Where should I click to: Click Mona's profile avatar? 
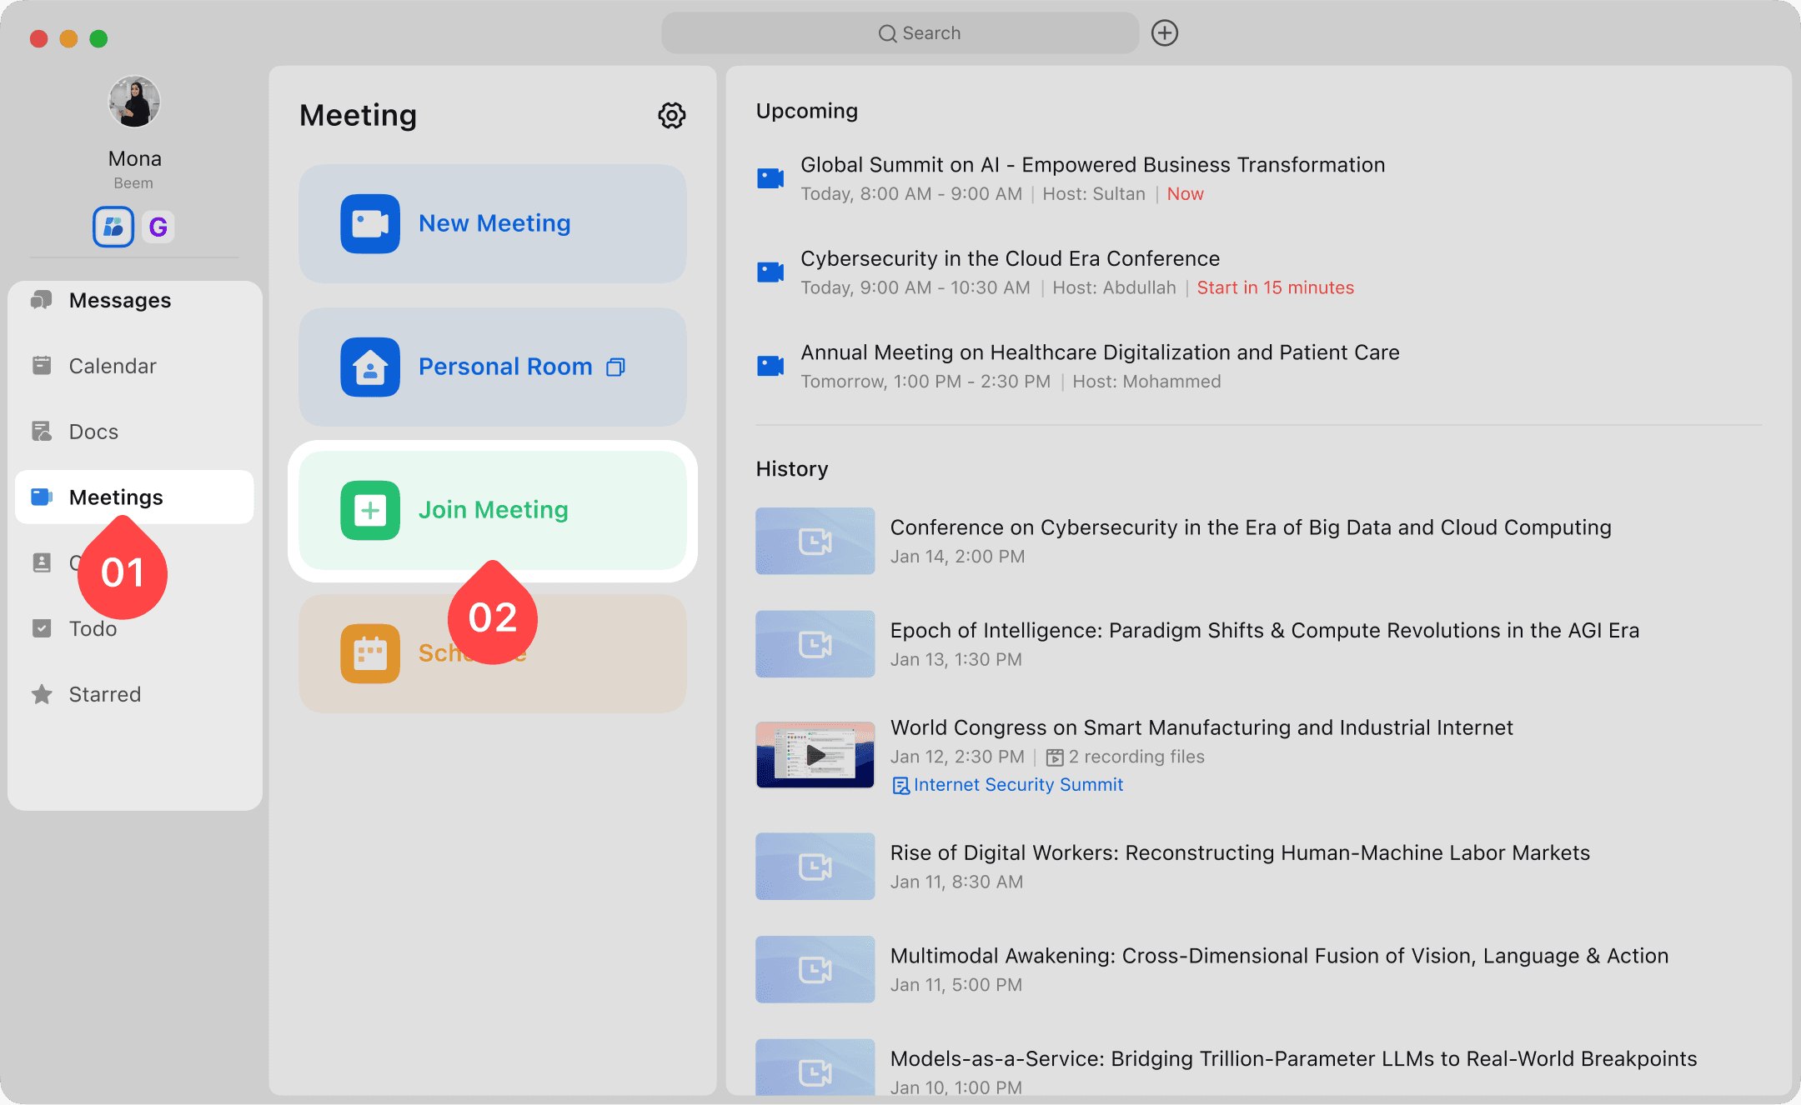click(134, 102)
